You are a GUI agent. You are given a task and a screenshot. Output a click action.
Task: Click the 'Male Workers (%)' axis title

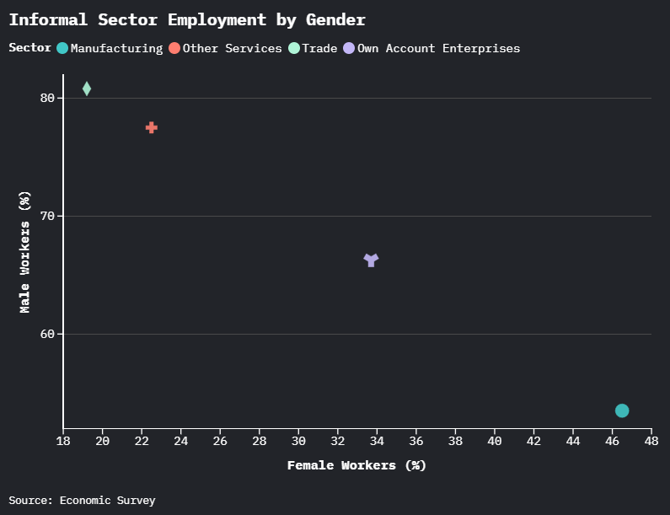click(x=24, y=252)
